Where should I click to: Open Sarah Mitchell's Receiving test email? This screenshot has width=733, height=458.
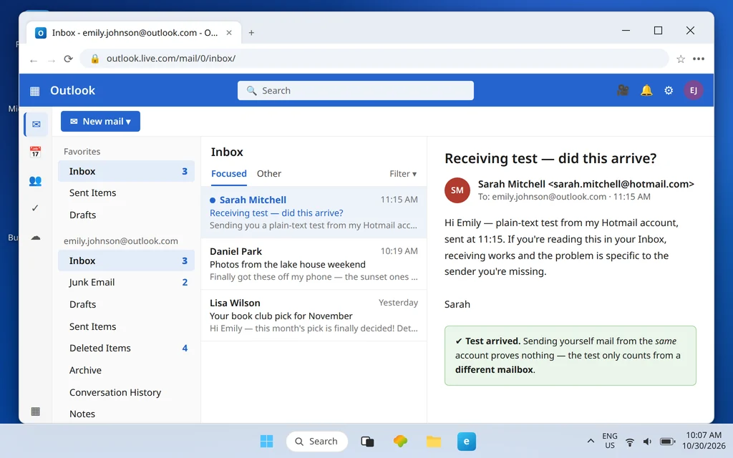pos(314,212)
